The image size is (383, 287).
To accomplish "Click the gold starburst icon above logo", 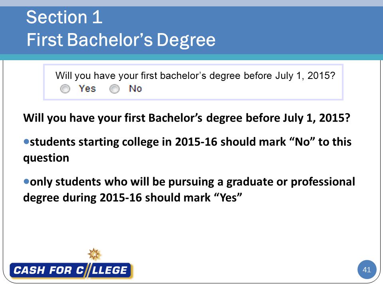I will [x=94, y=254].
